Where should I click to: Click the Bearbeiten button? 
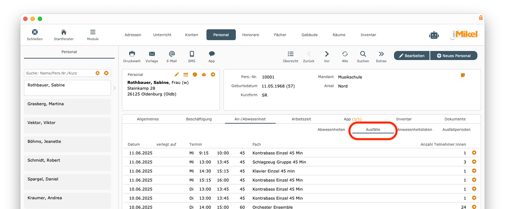[x=411, y=56]
